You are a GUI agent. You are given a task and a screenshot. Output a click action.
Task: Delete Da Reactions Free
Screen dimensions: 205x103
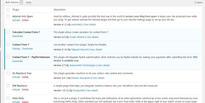(25, 77)
